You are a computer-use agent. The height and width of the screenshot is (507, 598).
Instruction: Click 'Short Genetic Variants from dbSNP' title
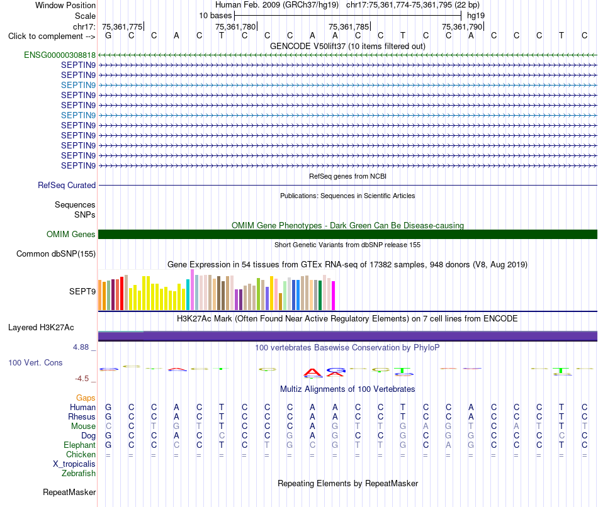coord(347,245)
